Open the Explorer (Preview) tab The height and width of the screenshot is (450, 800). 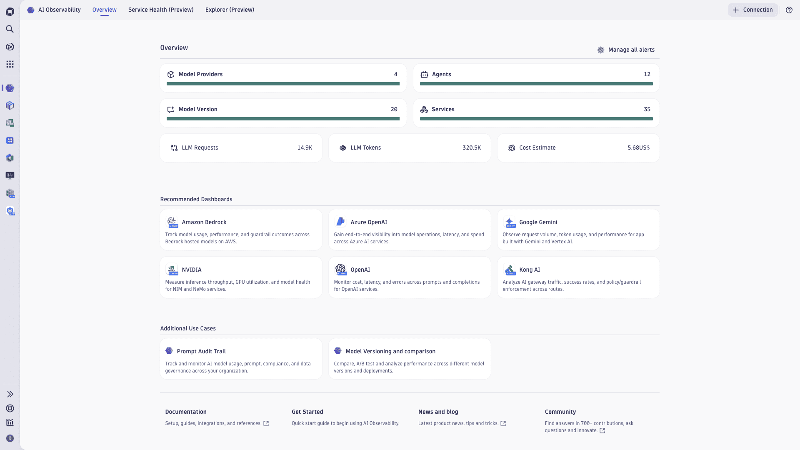click(x=230, y=10)
